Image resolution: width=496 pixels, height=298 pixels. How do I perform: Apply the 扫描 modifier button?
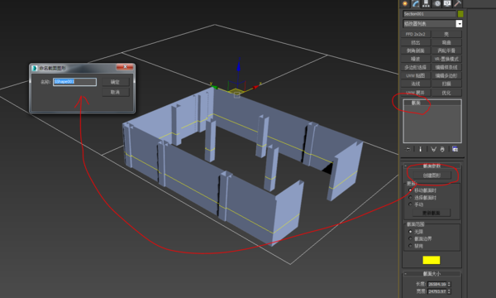coord(446,84)
